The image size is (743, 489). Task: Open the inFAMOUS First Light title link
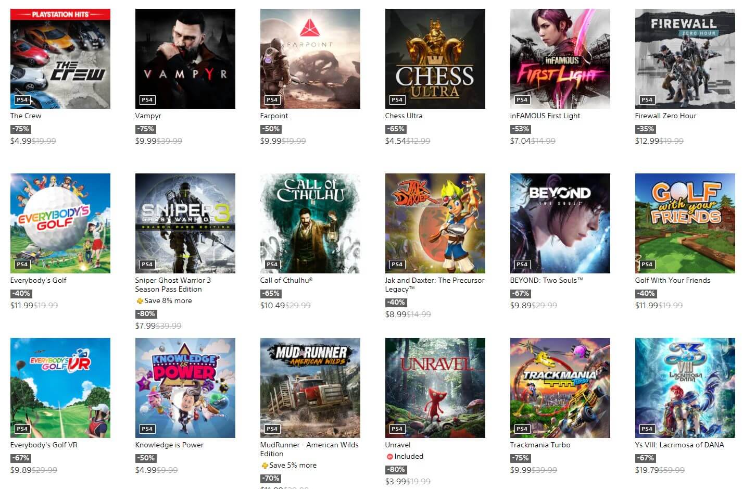click(545, 116)
